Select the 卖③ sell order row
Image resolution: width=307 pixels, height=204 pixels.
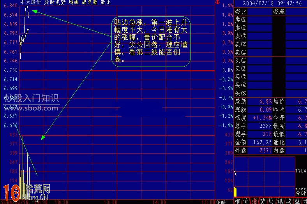[270, 36]
